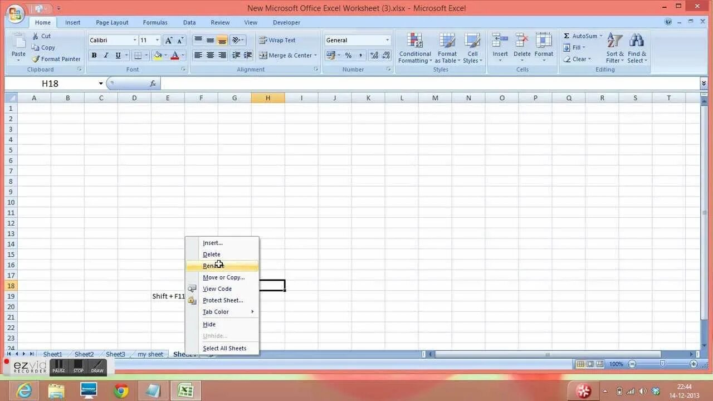The image size is (713, 401).
Task: Open the Font size dropdown
Action: point(157,40)
